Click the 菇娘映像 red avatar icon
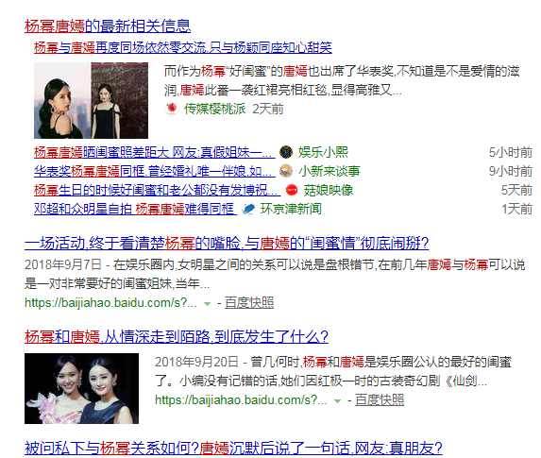The height and width of the screenshot is (458, 541). [292, 190]
